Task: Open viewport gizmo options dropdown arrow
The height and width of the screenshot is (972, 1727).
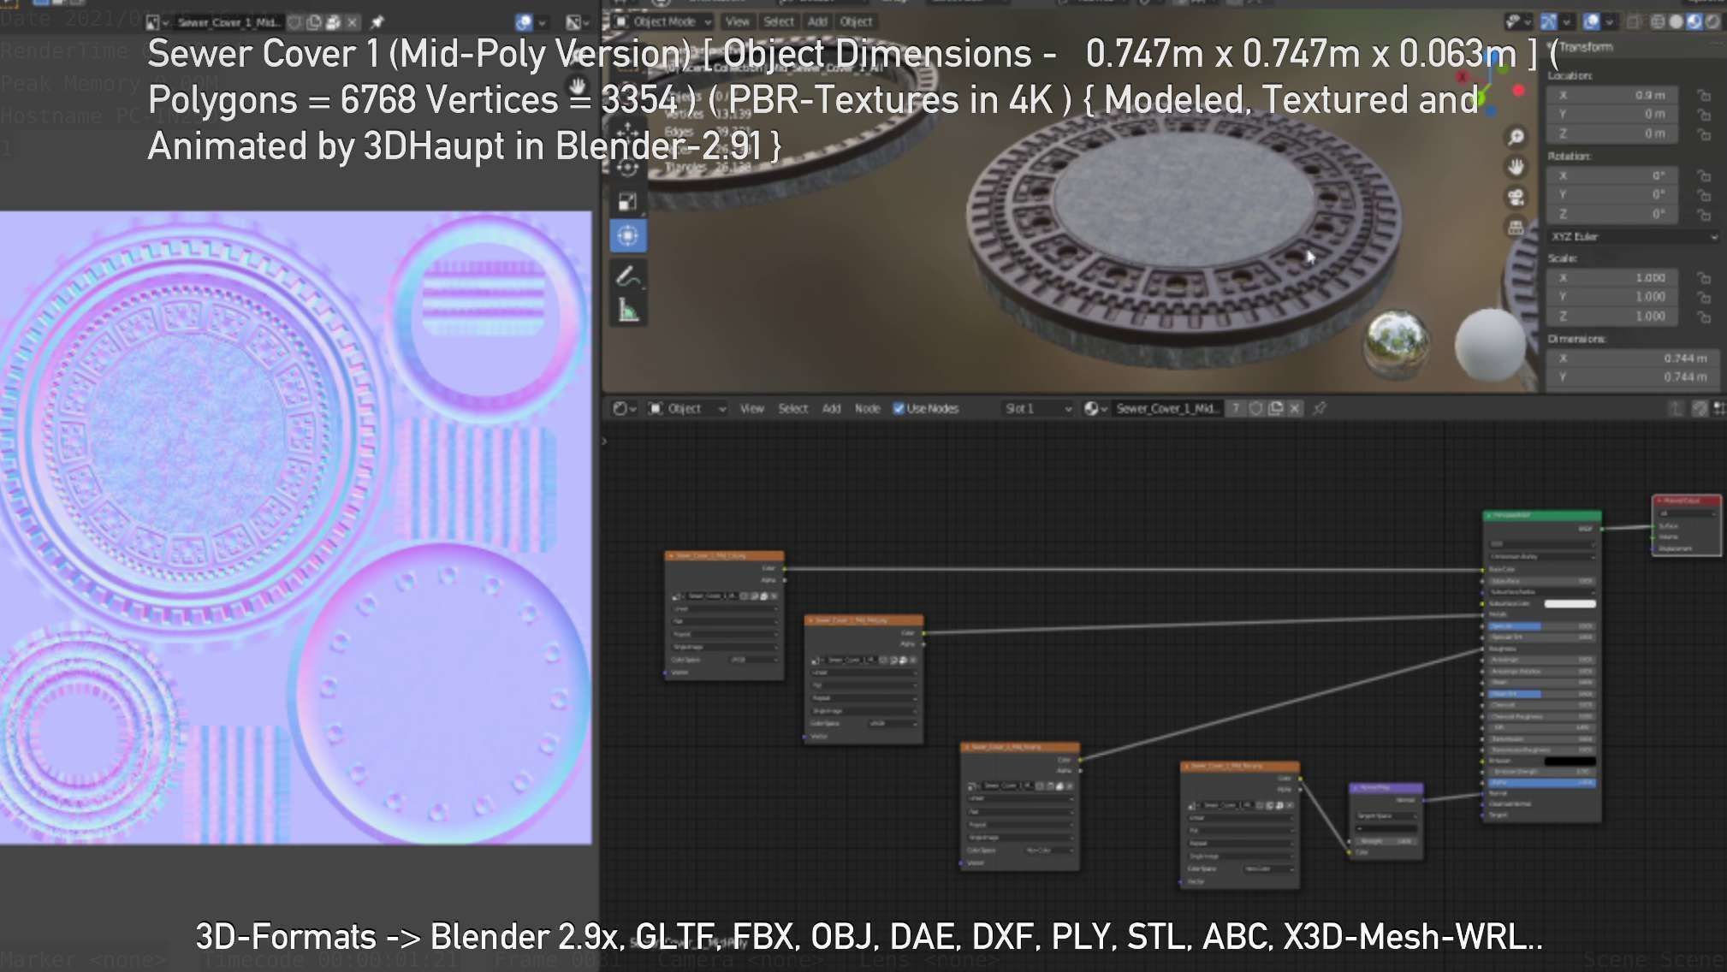Action: coord(1566,22)
